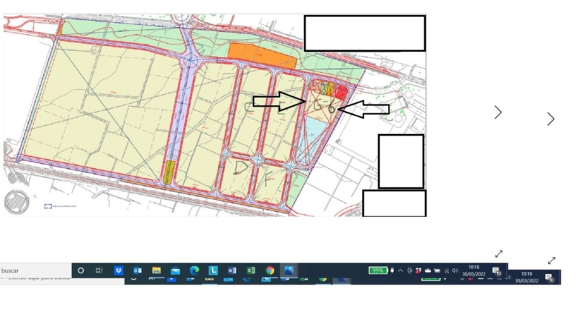Screen dimensions: 586x326
Task: Open Outlook from the taskbar
Action: (137, 270)
